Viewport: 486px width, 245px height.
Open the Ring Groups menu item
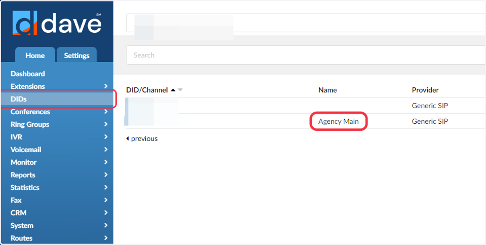point(30,124)
